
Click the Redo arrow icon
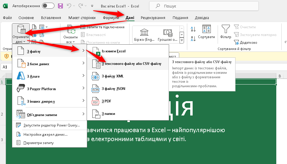point(81,6)
